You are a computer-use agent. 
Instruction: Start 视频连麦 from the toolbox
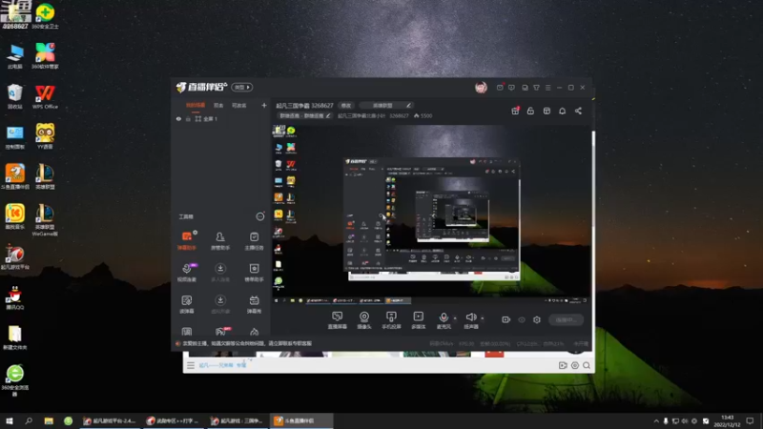[186, 273]
